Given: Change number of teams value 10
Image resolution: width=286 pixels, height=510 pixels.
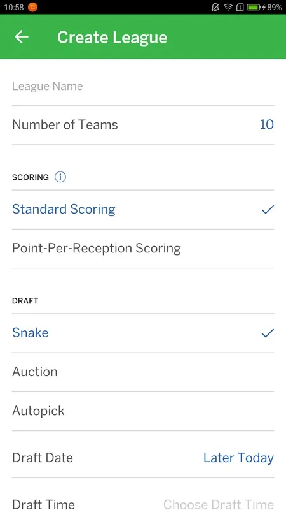Looking at the screenshot, I should pos(267,124).
